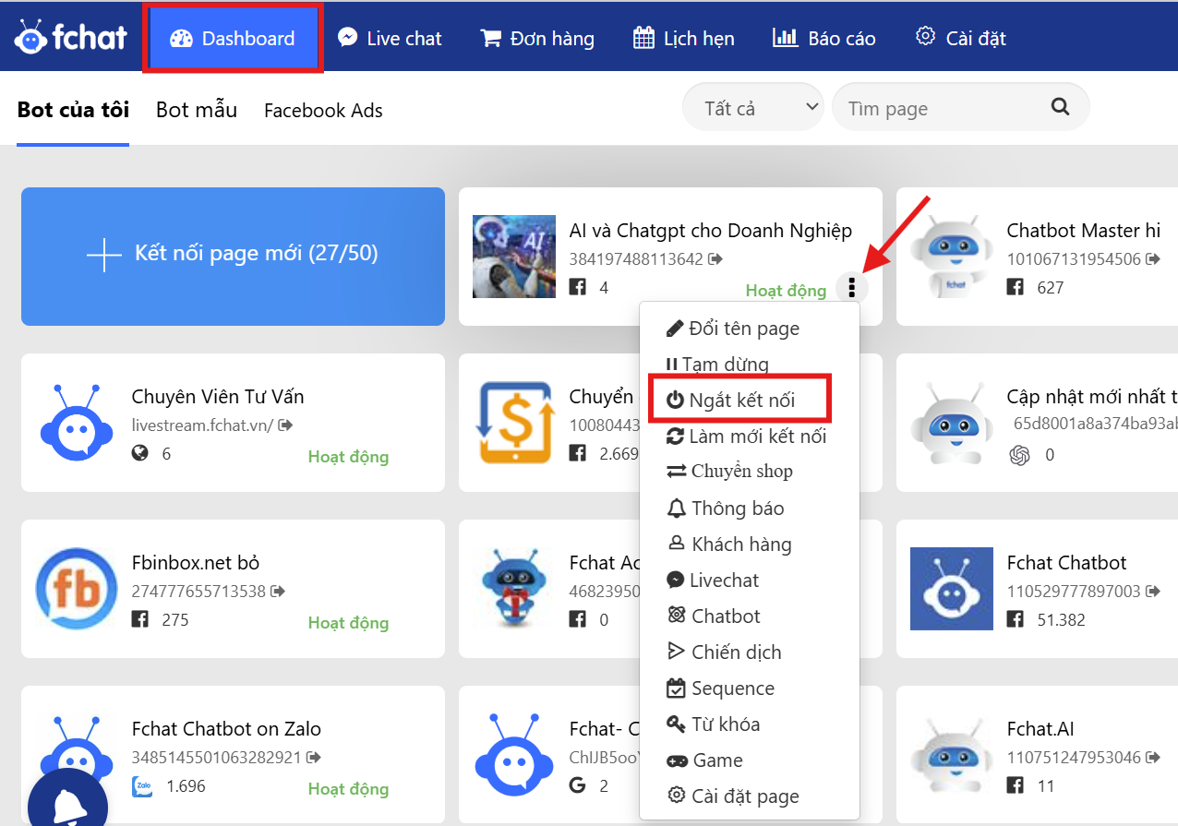Open the Báo cáo navigation menu
Viewport: 1178px width, 826px height.
[x=823, y=38]
